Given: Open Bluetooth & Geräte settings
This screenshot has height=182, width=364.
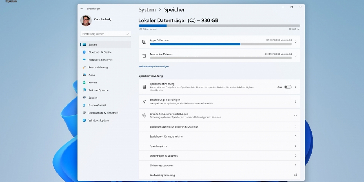Looking at the screenshot, I should click(x=106, y=52).
